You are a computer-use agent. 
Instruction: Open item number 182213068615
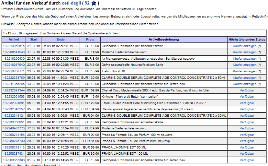(14, 46)
